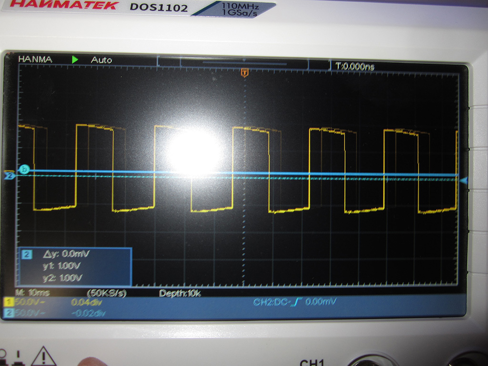Click the y1: 1.00V cursor value
The height and width of the screenshot is (366, 488).
pos(61,266)
